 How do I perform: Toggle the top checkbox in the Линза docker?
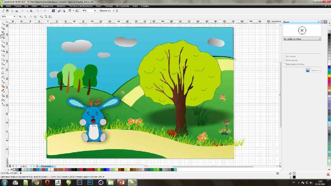[x=284, y=56]
